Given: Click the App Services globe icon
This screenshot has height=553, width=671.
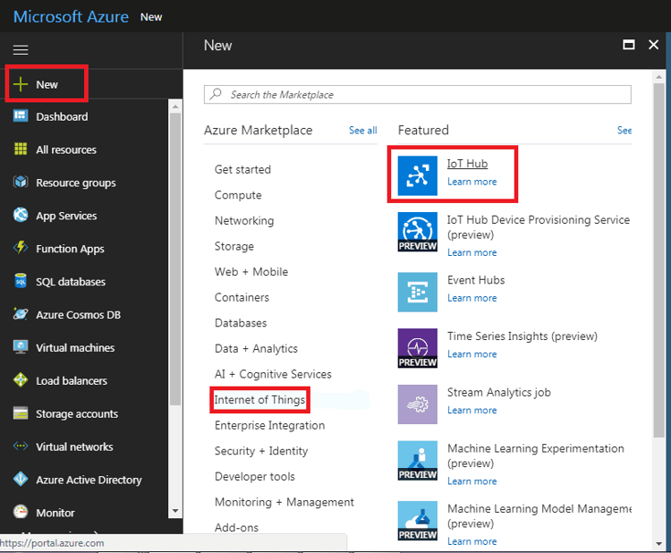Looking at the screenshot, I should 21,215.
